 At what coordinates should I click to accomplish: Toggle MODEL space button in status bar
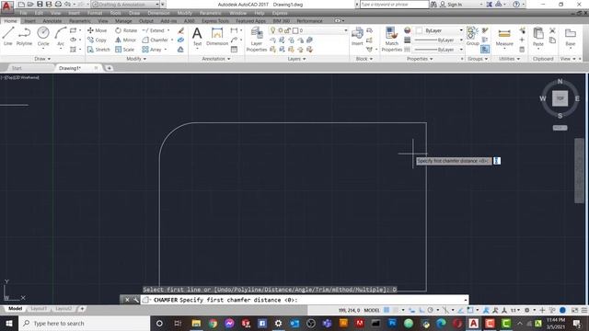pyautogui.click(x=372, y=310)
